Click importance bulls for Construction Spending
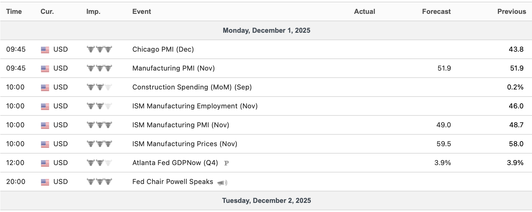The height and width of the screenshot is (212, 532). [99, 87]
